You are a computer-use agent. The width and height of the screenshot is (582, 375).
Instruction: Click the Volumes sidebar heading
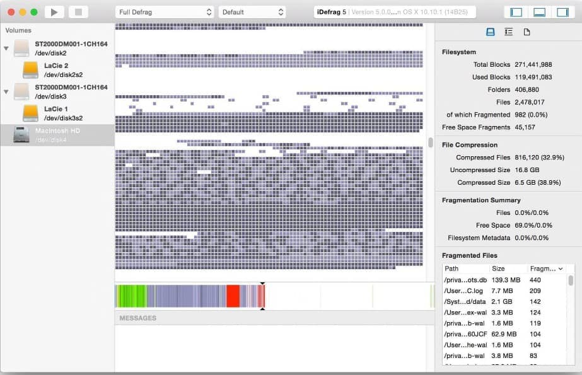[18, 30]
